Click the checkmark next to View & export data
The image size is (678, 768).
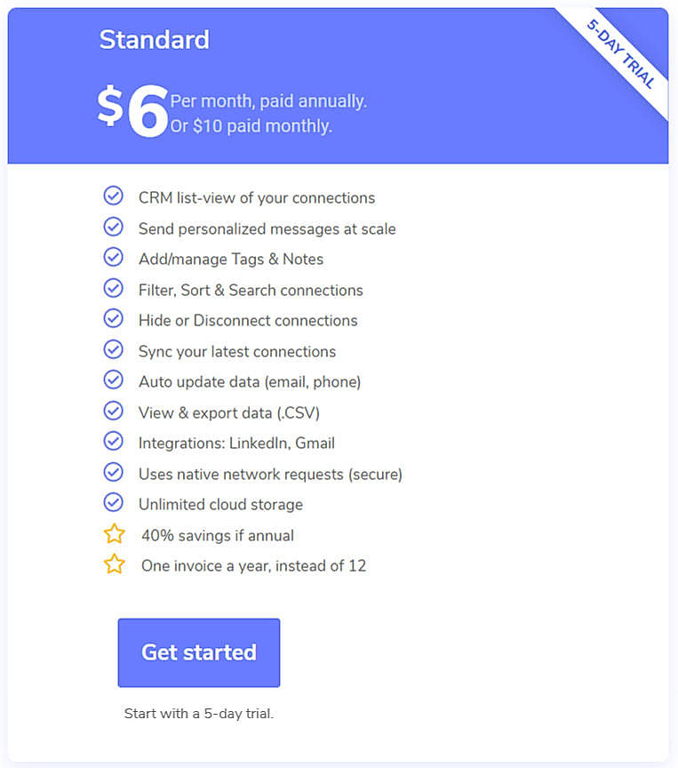pos(114,411)
